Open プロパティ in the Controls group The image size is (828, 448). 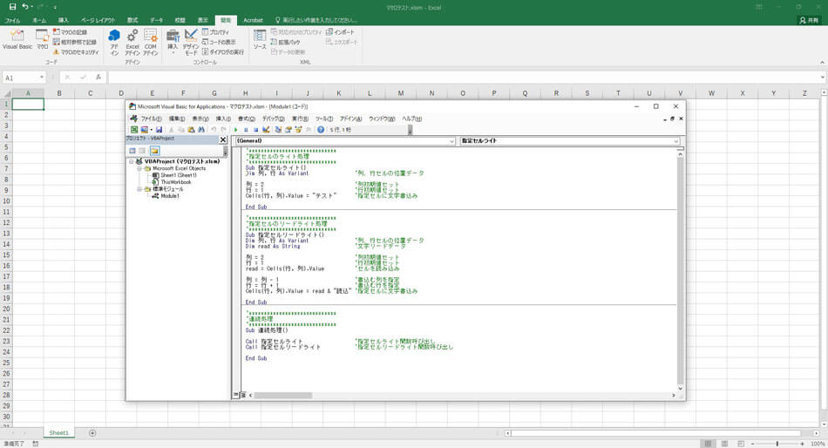(215, 32)
